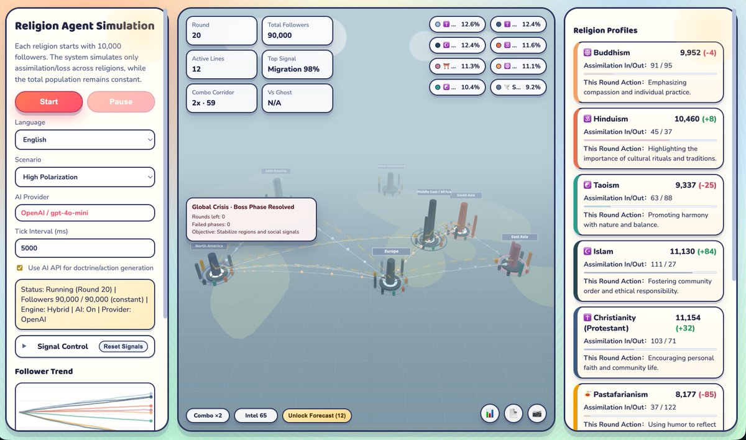Open the Language dropdown

[85, 139]
